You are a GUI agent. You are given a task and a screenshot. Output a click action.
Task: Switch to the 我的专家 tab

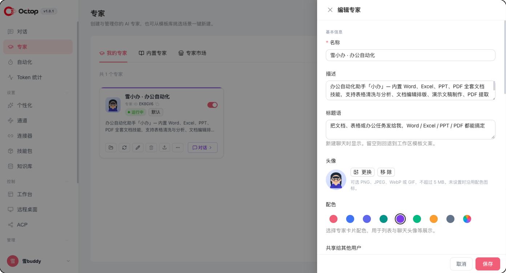tap(113, 53)
